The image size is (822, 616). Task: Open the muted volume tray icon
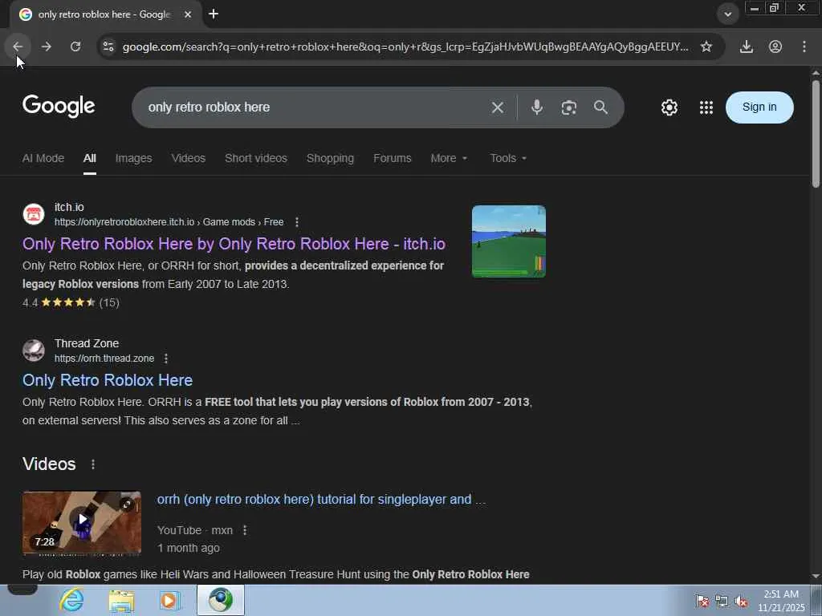(741, 602)
